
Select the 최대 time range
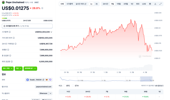(x=138, y=4)
